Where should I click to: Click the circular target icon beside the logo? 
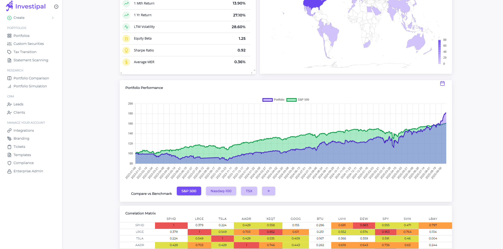coord(56,7)
